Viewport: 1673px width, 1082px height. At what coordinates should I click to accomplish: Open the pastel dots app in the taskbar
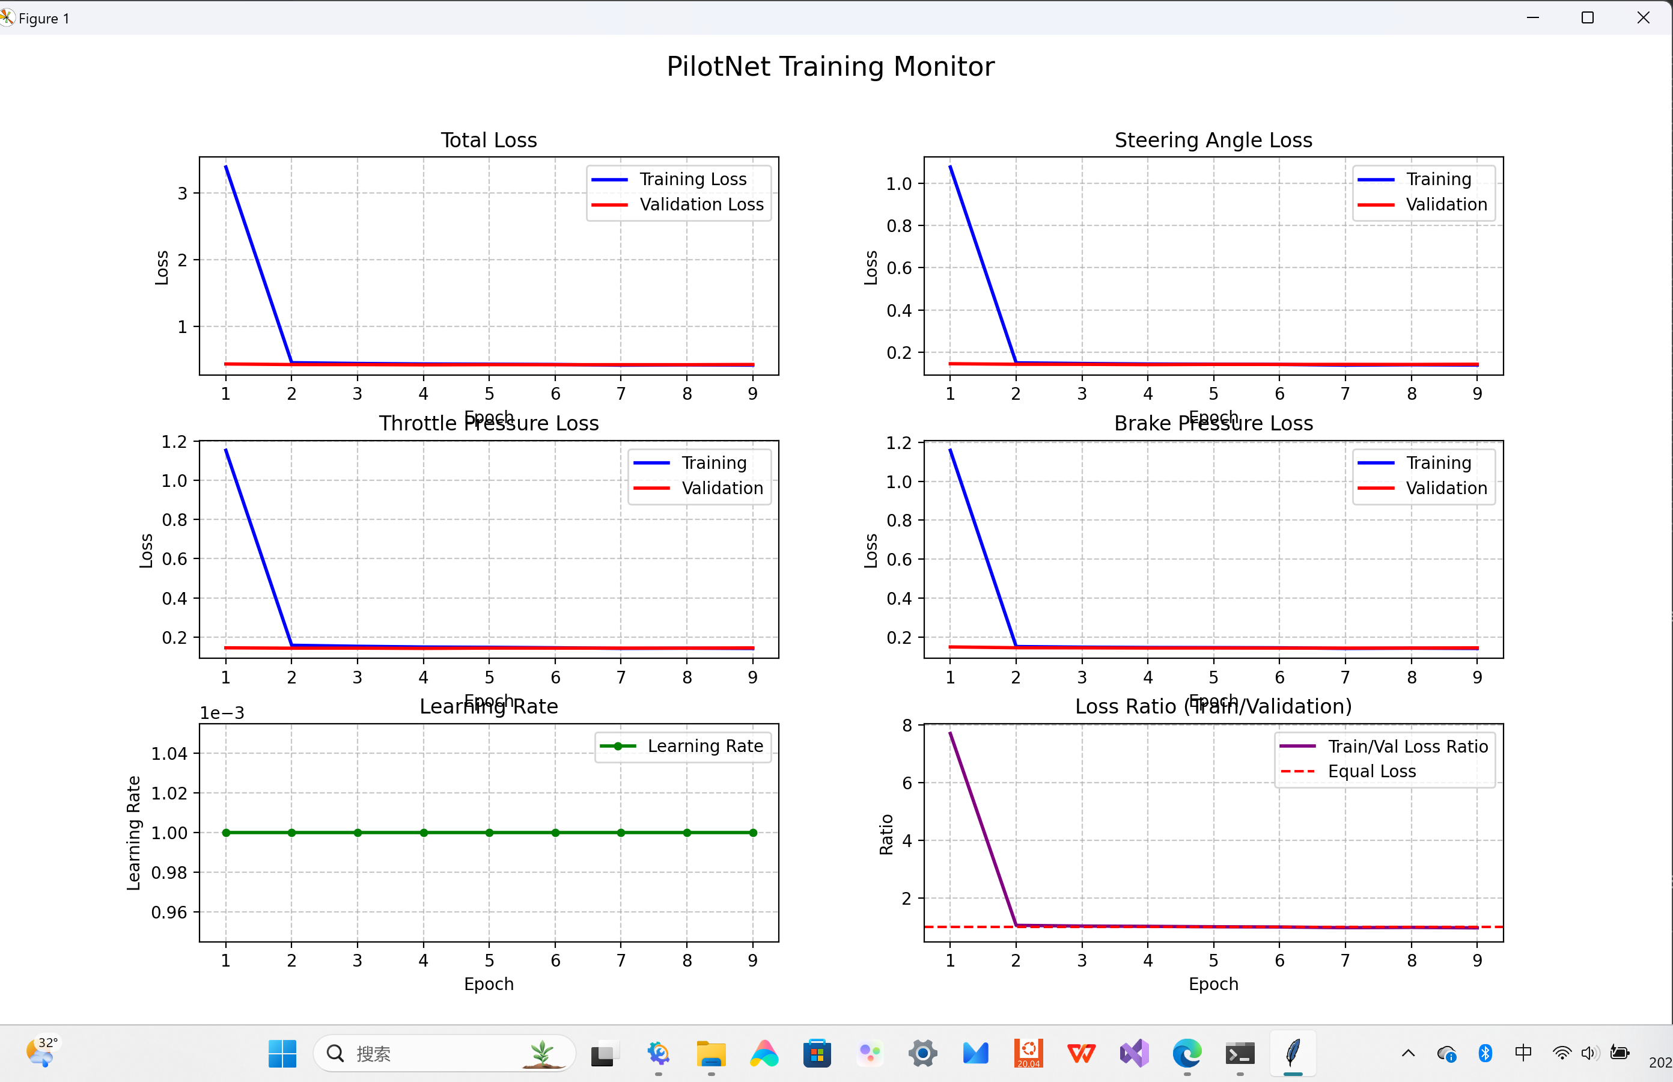coord(870,1053)
